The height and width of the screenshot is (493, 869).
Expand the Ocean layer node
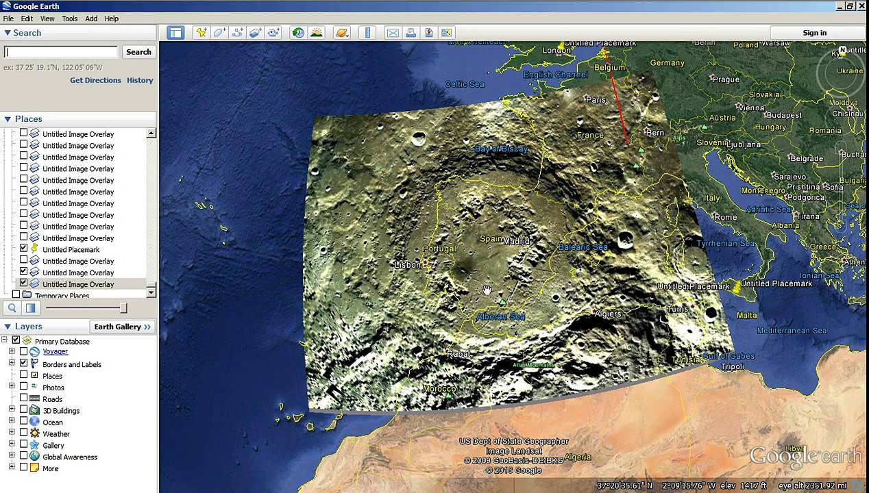click(12, 422)
